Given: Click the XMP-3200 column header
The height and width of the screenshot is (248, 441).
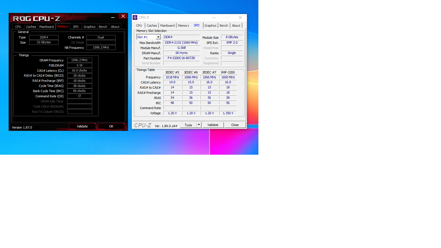Looking at the screenshot, I should tap(228, 72).
